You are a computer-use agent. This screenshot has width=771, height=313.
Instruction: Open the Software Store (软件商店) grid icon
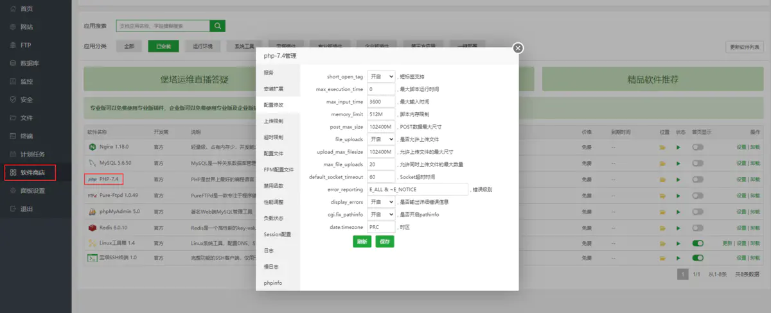click(13, 173)
